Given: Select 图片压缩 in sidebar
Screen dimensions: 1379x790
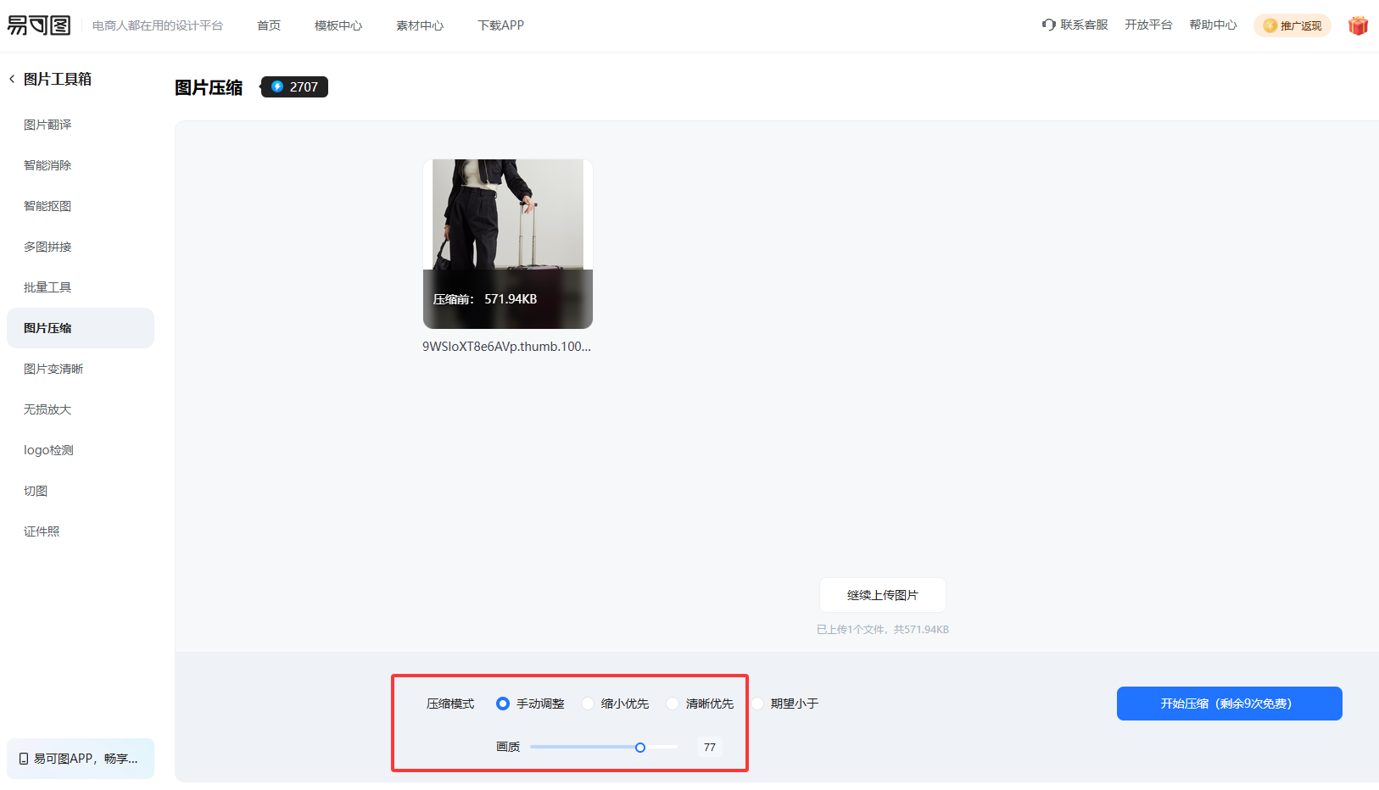Looking at the screenshot, I should tap(81, 328).
